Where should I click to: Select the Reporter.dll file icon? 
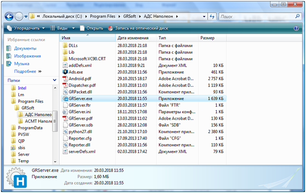coord(65,145)
